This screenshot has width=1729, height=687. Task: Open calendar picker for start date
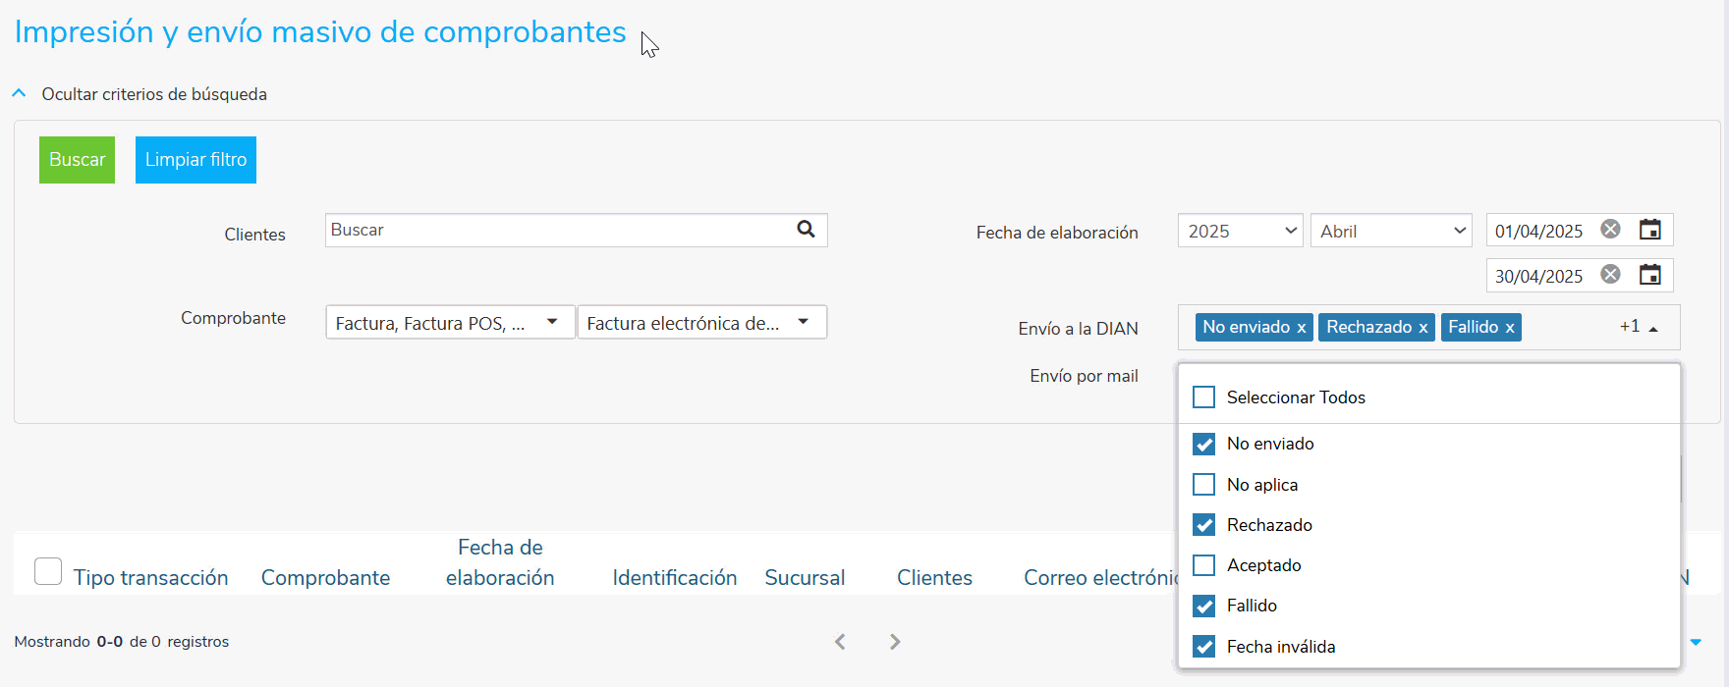[1650, 230]
